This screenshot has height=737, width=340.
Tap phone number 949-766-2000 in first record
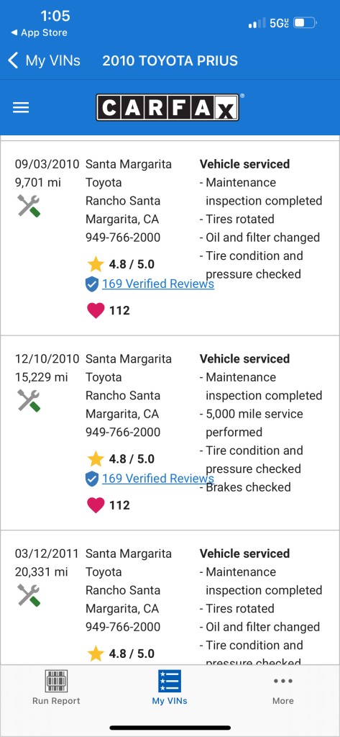click(x=123, y=238)
